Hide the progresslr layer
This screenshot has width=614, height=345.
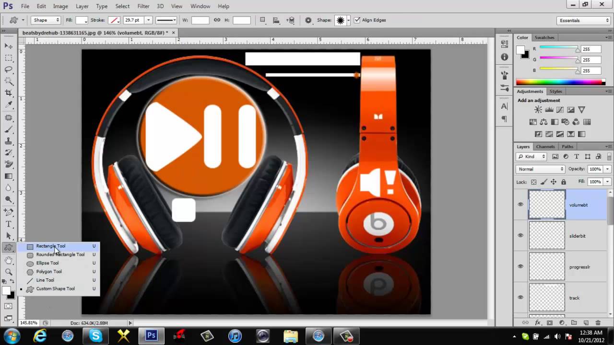point(520,266)
